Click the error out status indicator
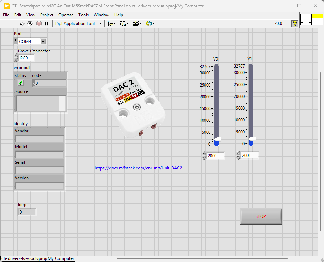Image resolution: width=324 pixels, height=262 pixels. coord(21,83)
